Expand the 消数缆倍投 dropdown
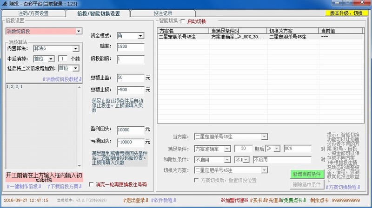The height and width of the screenshot is (208, 372). point(43,31)
